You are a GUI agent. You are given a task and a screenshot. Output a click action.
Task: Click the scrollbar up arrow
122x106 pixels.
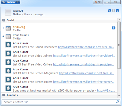119,20
